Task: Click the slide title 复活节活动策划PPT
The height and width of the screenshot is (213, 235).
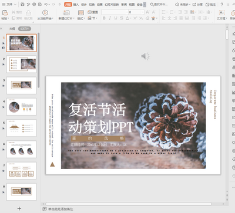Action: 101,118
